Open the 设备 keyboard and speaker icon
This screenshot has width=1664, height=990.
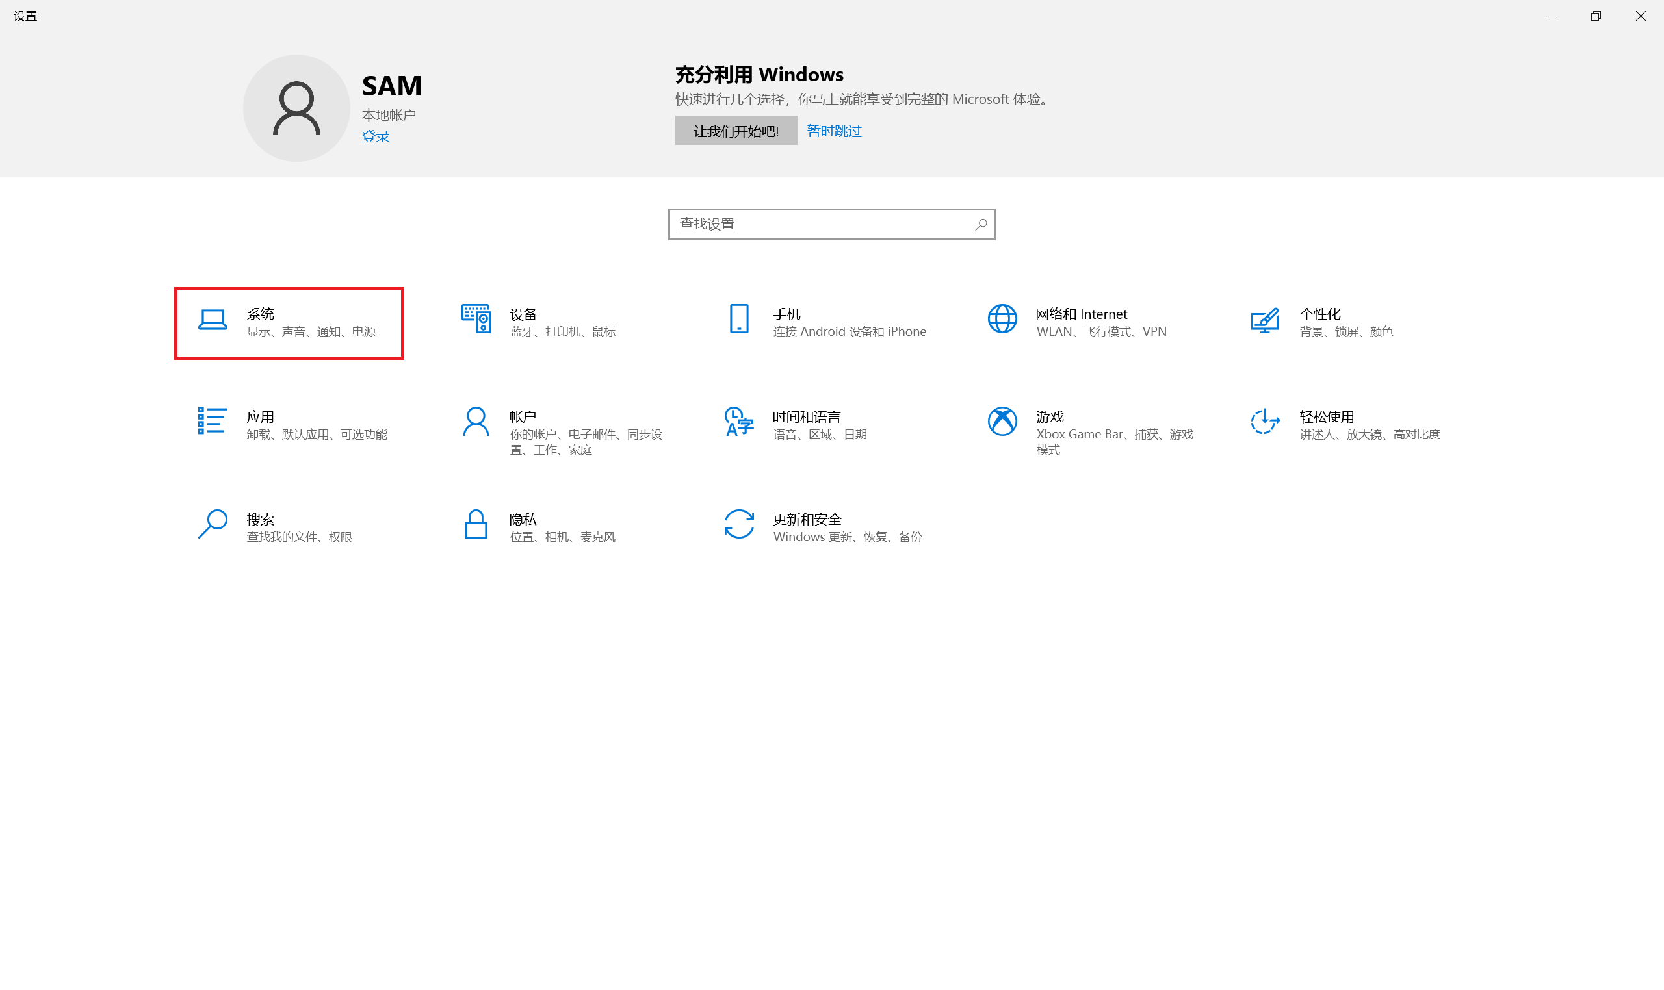(476, 319)
